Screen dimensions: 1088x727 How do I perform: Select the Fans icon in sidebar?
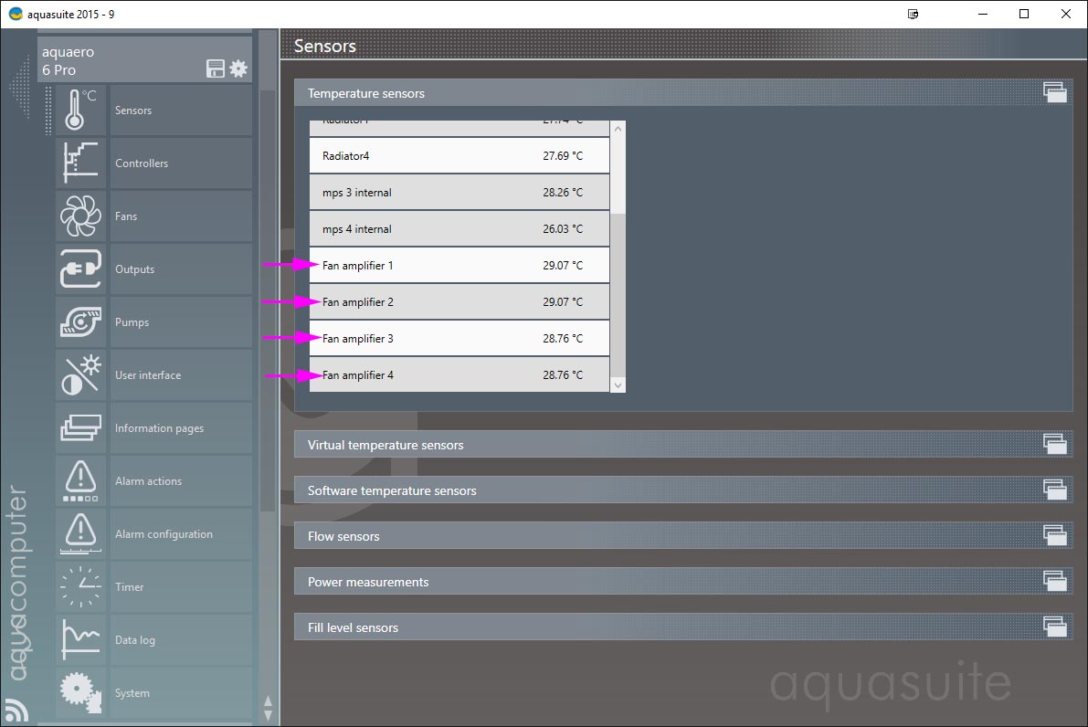[x=80, y=216]
